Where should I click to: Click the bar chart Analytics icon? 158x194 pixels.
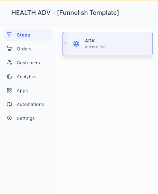point(9,76)
